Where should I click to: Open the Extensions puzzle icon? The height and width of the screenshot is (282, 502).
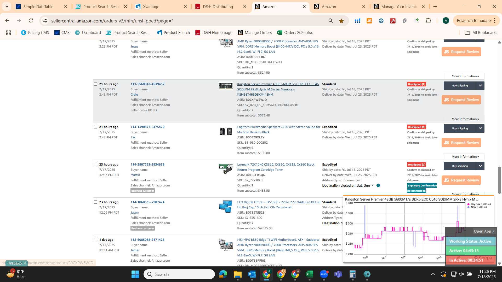(x=428, y=21)
